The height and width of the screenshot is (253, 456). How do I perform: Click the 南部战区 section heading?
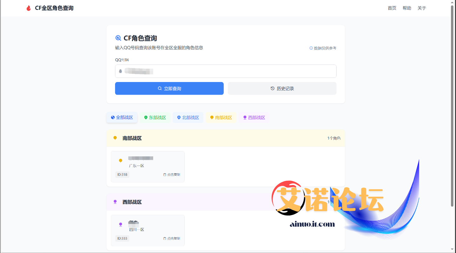(x=132, y=138)
